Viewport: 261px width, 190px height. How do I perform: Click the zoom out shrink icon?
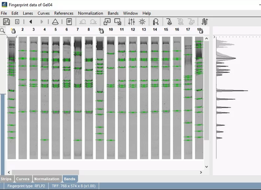tap(118, 22)
